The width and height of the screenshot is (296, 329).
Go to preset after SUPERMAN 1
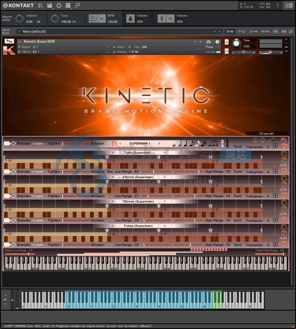159,143
